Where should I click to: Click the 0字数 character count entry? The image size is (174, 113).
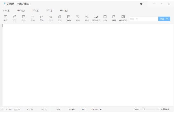44,109
